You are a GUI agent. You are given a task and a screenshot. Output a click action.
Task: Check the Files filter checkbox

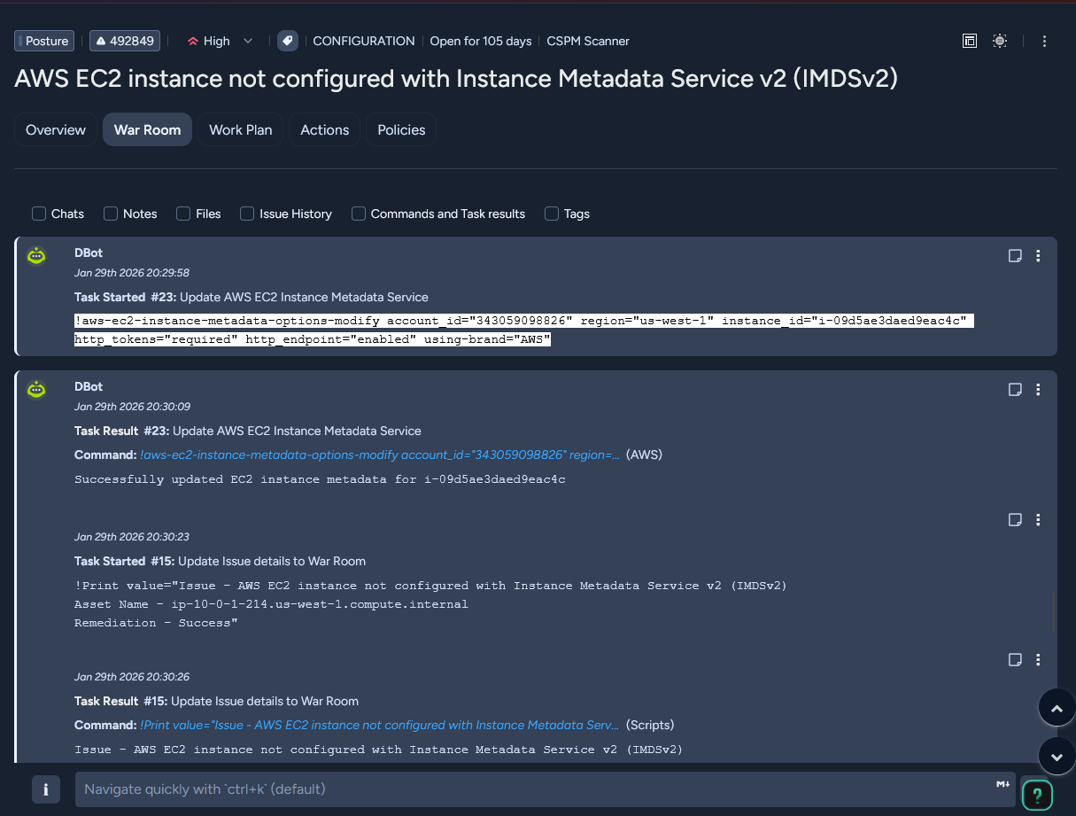pyautogui.click(x=183, y=214)
